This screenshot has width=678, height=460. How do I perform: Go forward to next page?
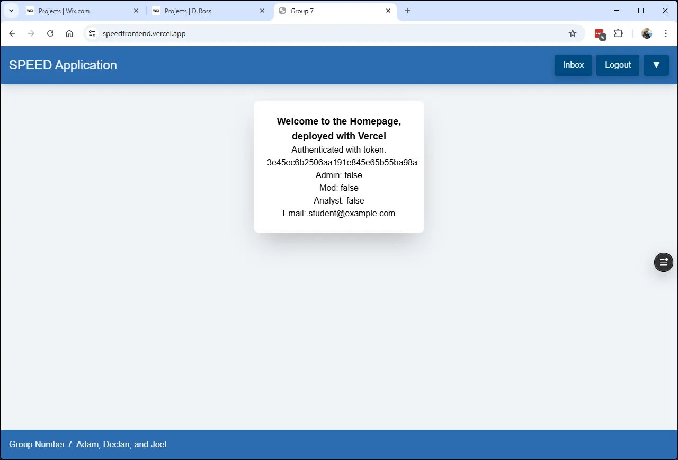tap(31, 33)
